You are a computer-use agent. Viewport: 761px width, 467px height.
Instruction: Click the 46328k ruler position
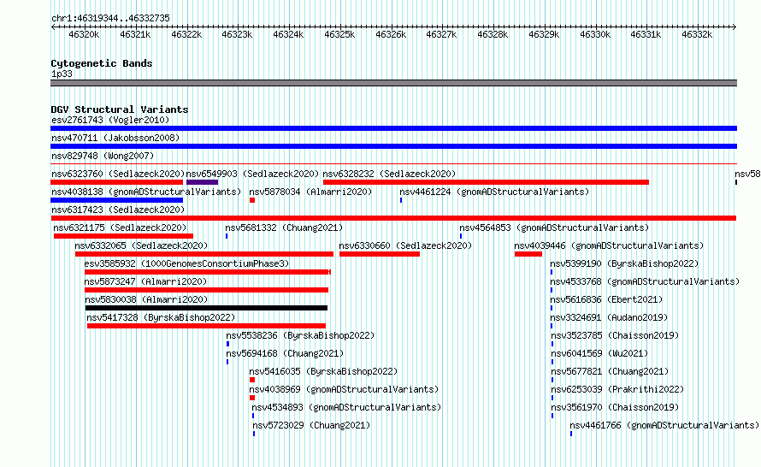(493, 34)
